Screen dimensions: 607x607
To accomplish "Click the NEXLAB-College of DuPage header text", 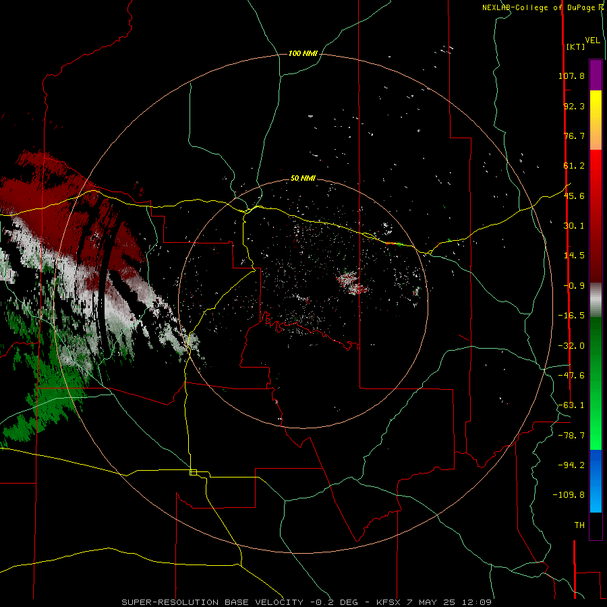I will click(x=538, y=7).
